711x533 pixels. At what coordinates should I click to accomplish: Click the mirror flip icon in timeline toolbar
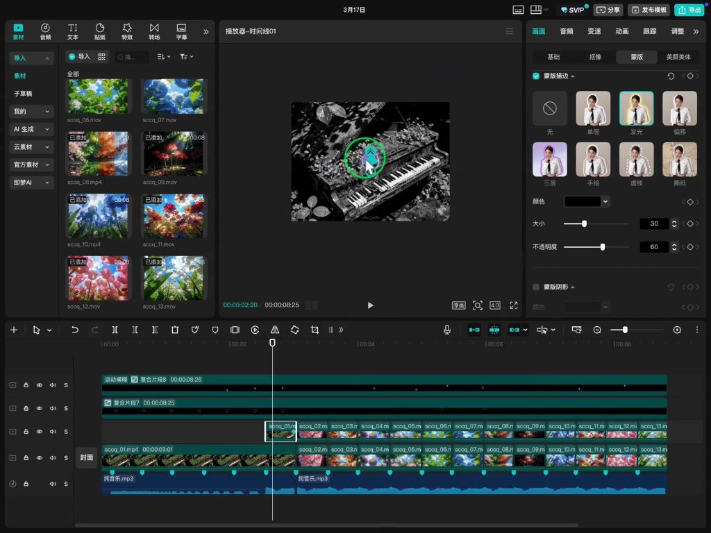coord(275,330)
